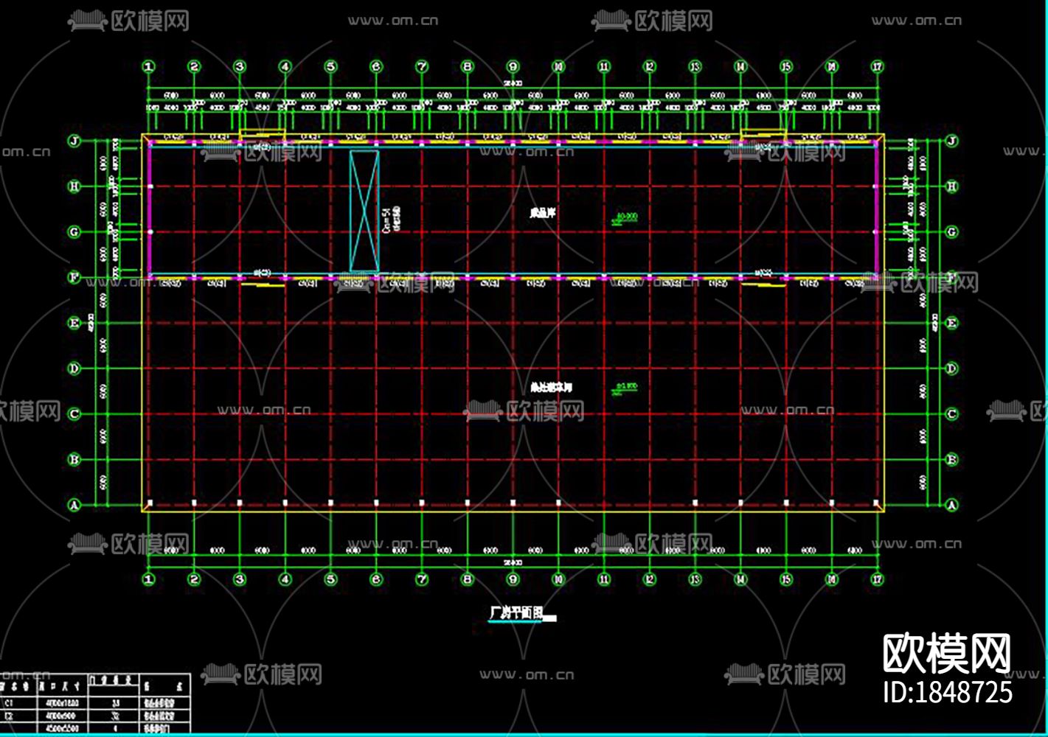Pick top-row axis bubble 12
Image resolution: width=1048 pixels, height=737 pixels.
(650, 67)
